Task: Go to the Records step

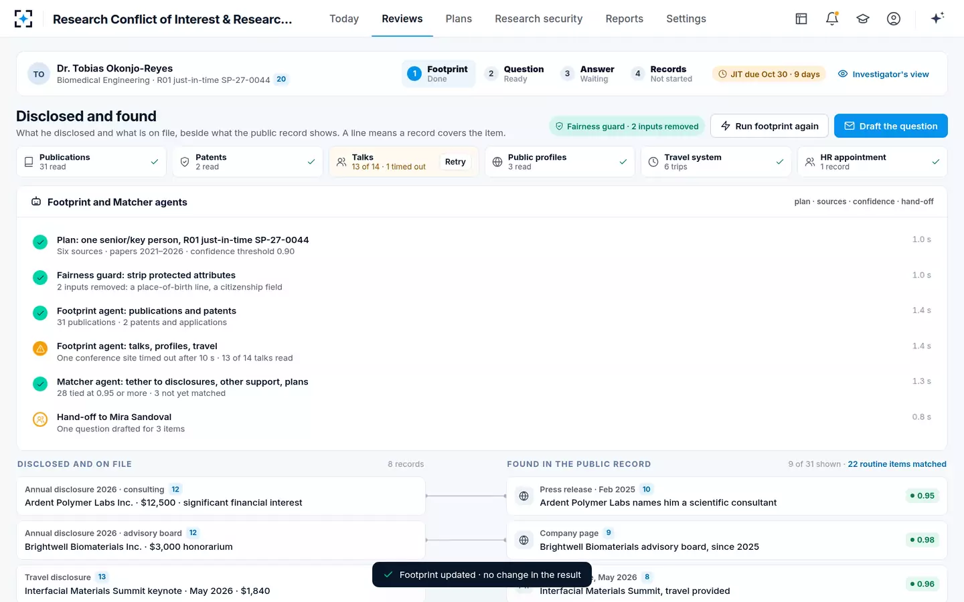Action: [x=663, y=74]
